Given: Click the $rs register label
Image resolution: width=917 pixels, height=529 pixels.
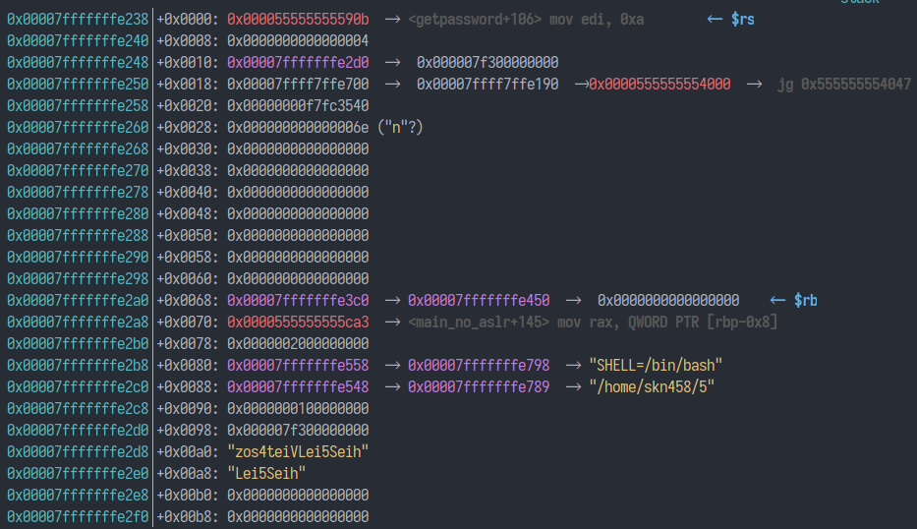Looking at the screenshot, I should point(743,20).
